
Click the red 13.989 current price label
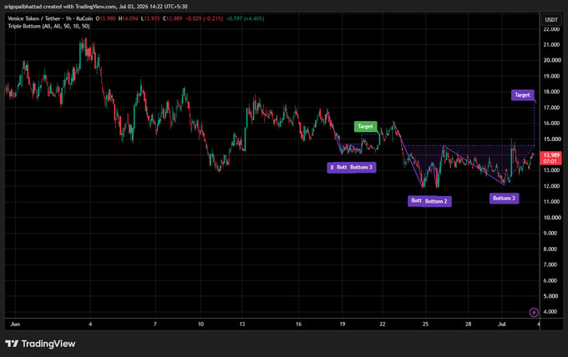coord(550,155)
